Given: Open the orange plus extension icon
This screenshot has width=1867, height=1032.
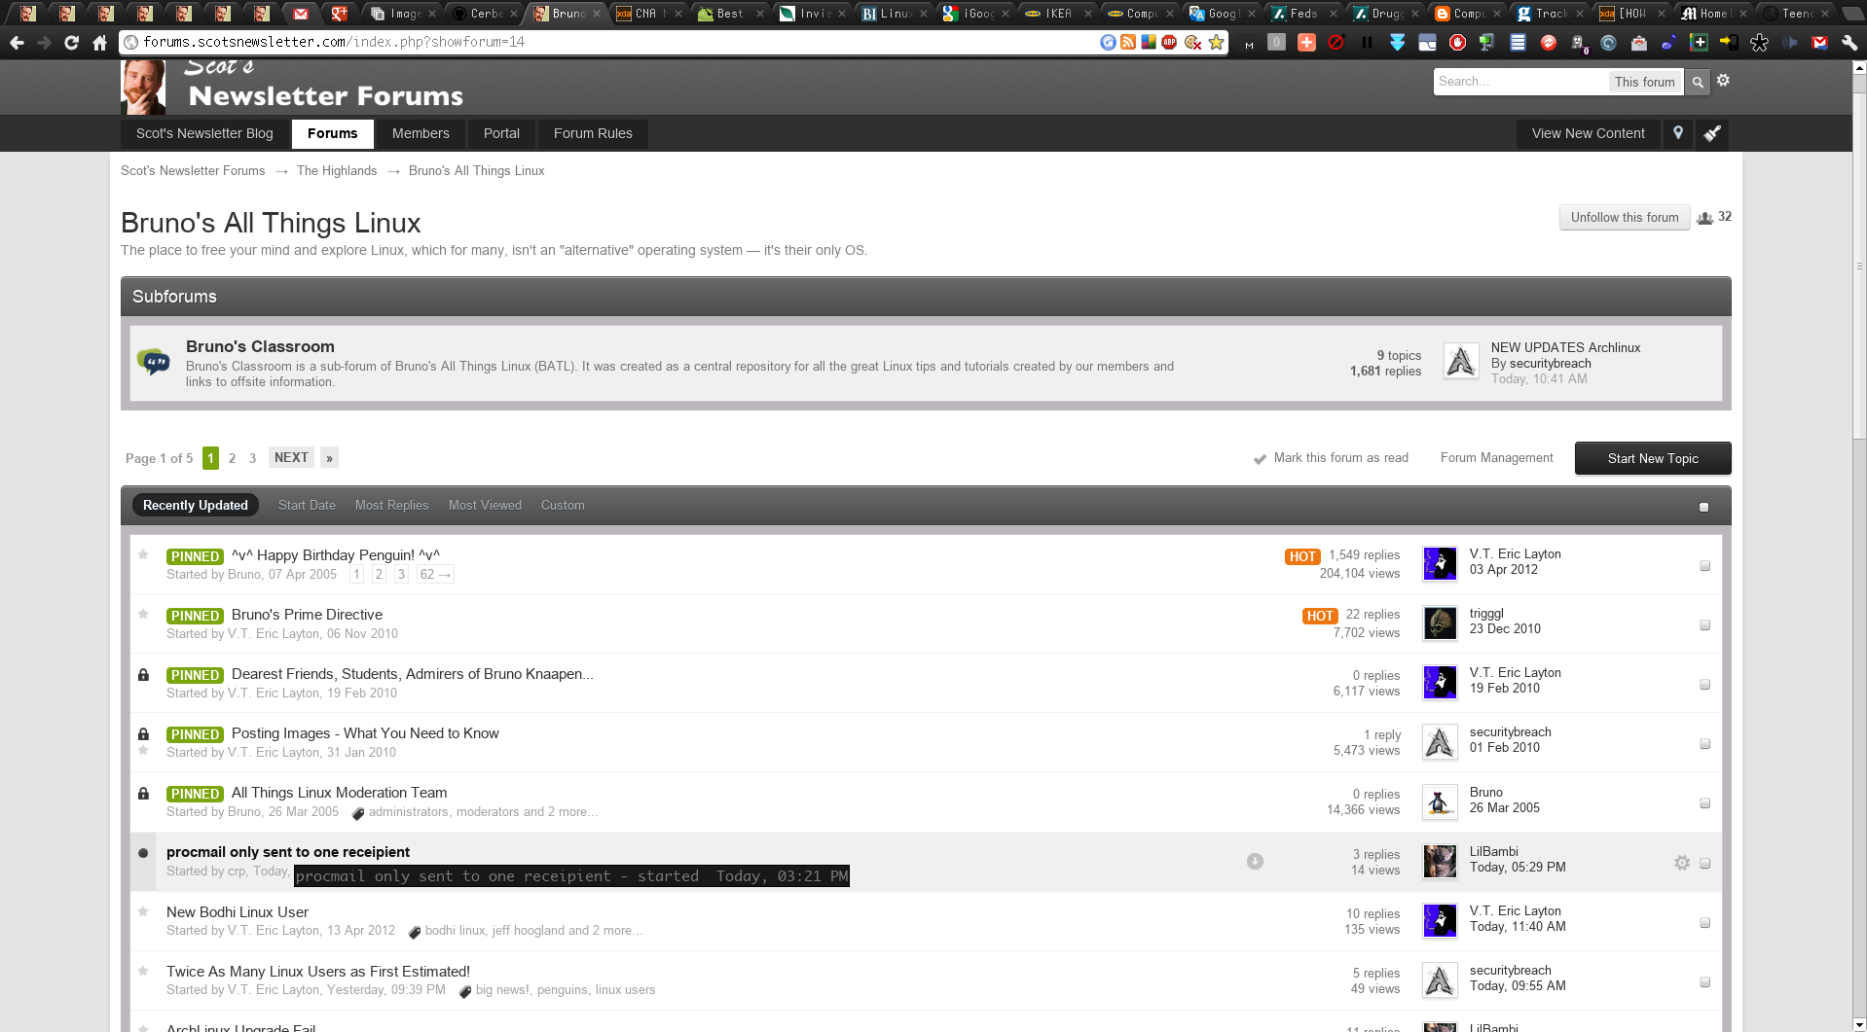Looking at the screenshot, I should [x=1307, y=43].
